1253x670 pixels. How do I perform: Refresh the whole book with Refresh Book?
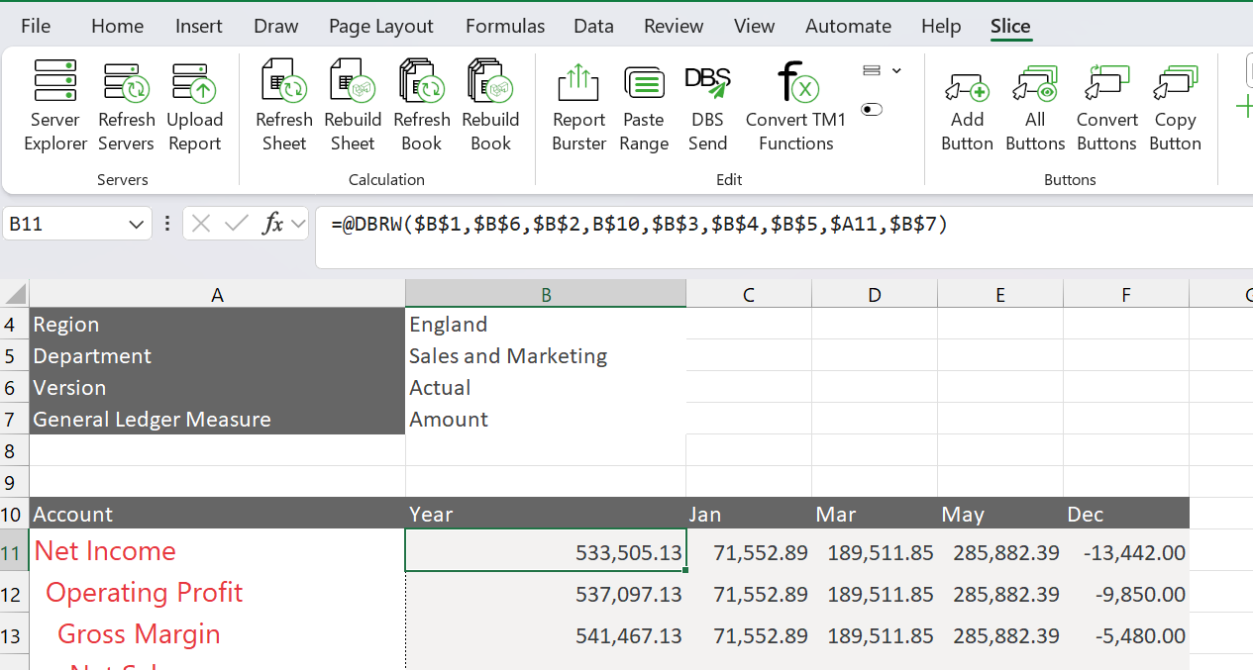click(421, 106)
